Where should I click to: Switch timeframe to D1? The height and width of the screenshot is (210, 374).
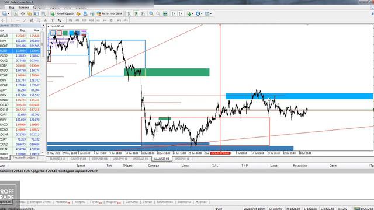(x=112, y=20)
